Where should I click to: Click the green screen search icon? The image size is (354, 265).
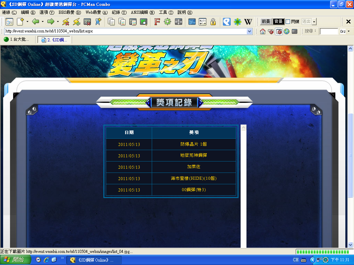143,22
